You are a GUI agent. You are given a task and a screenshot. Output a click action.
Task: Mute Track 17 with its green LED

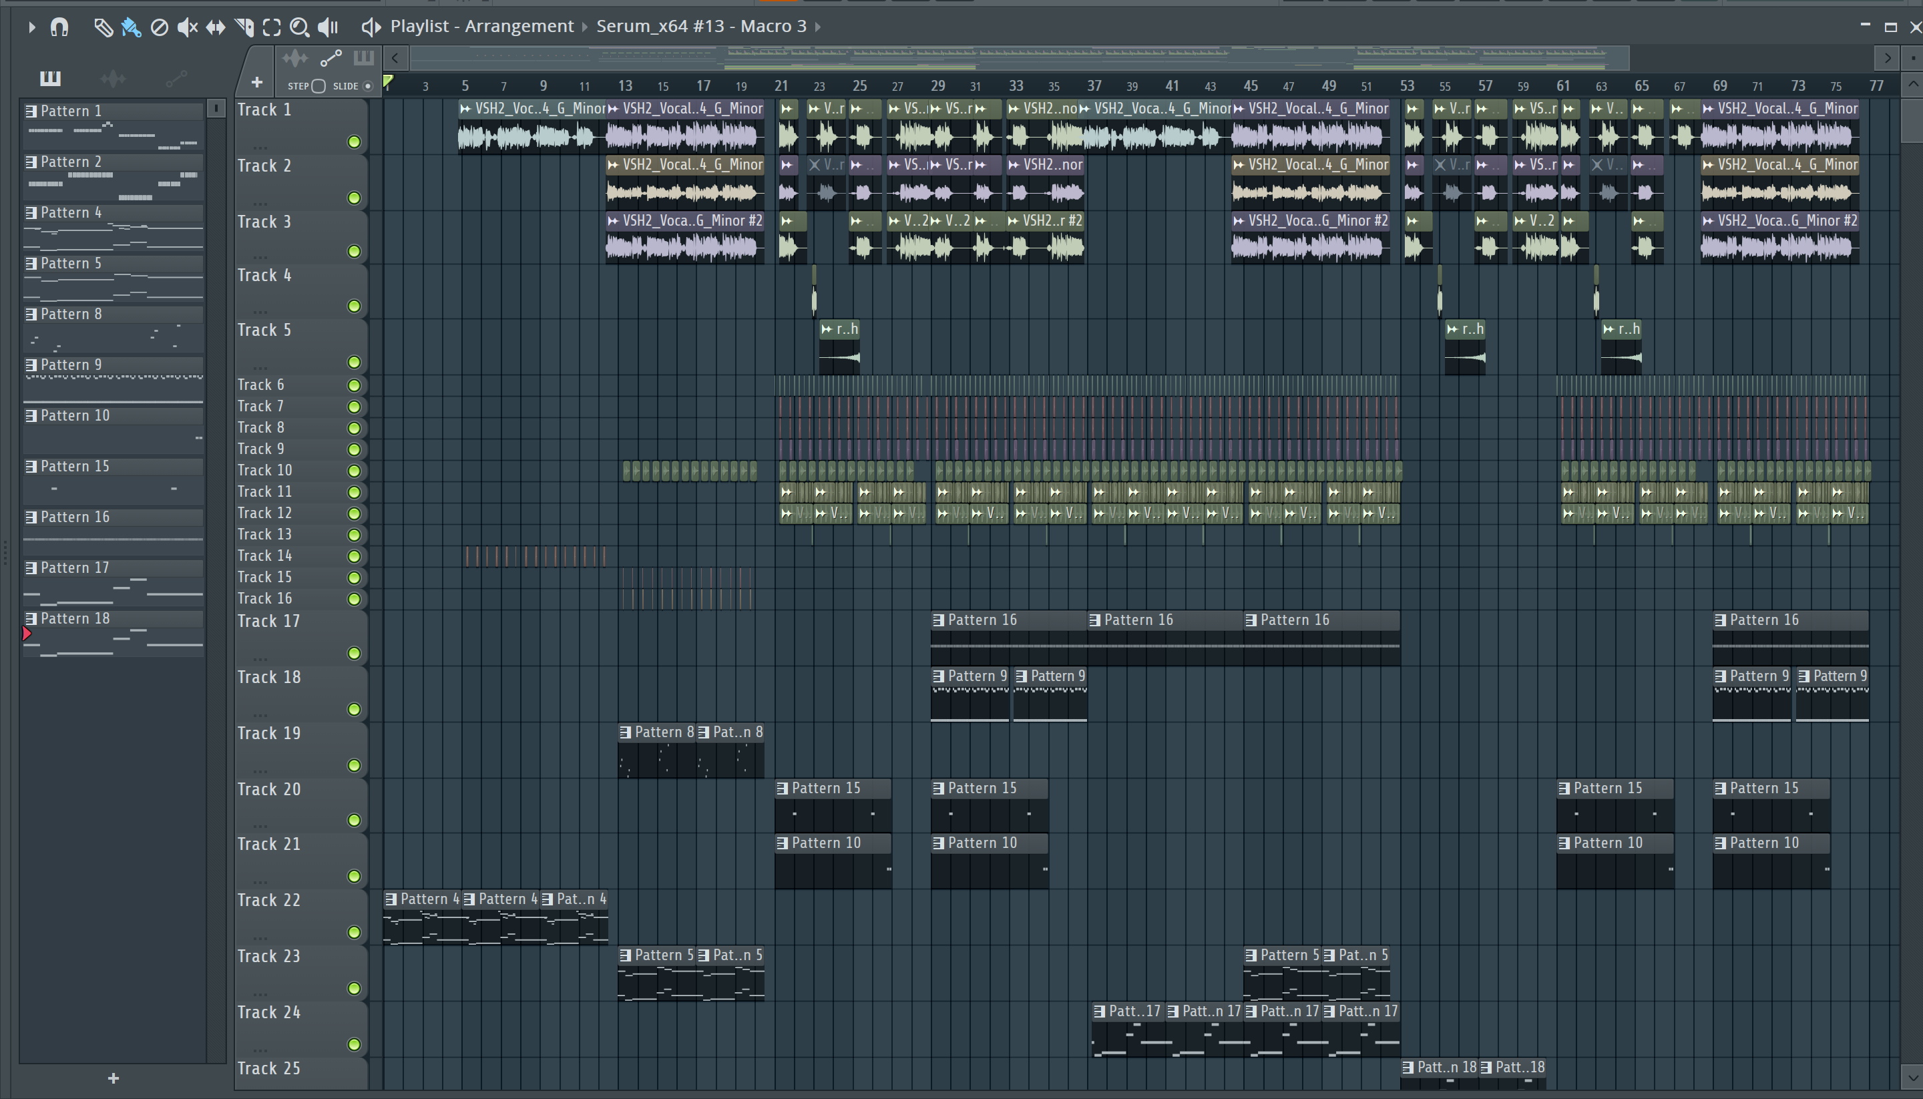354,654
